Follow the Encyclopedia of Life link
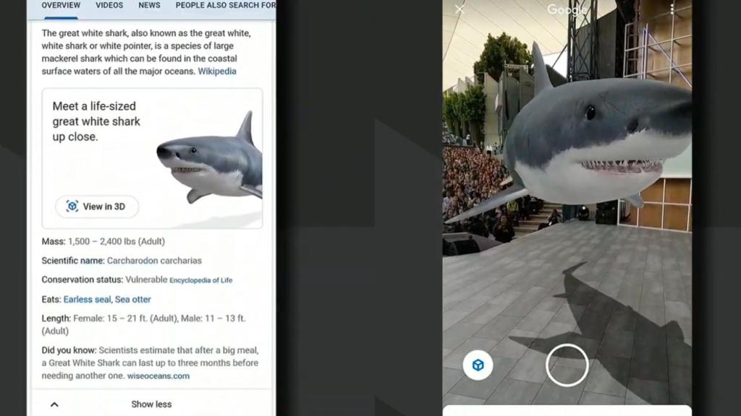This screenshot has width=741, height=416. (201, 280)
